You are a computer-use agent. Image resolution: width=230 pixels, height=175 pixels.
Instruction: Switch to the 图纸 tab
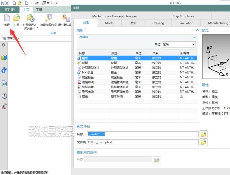coord(133,23)
